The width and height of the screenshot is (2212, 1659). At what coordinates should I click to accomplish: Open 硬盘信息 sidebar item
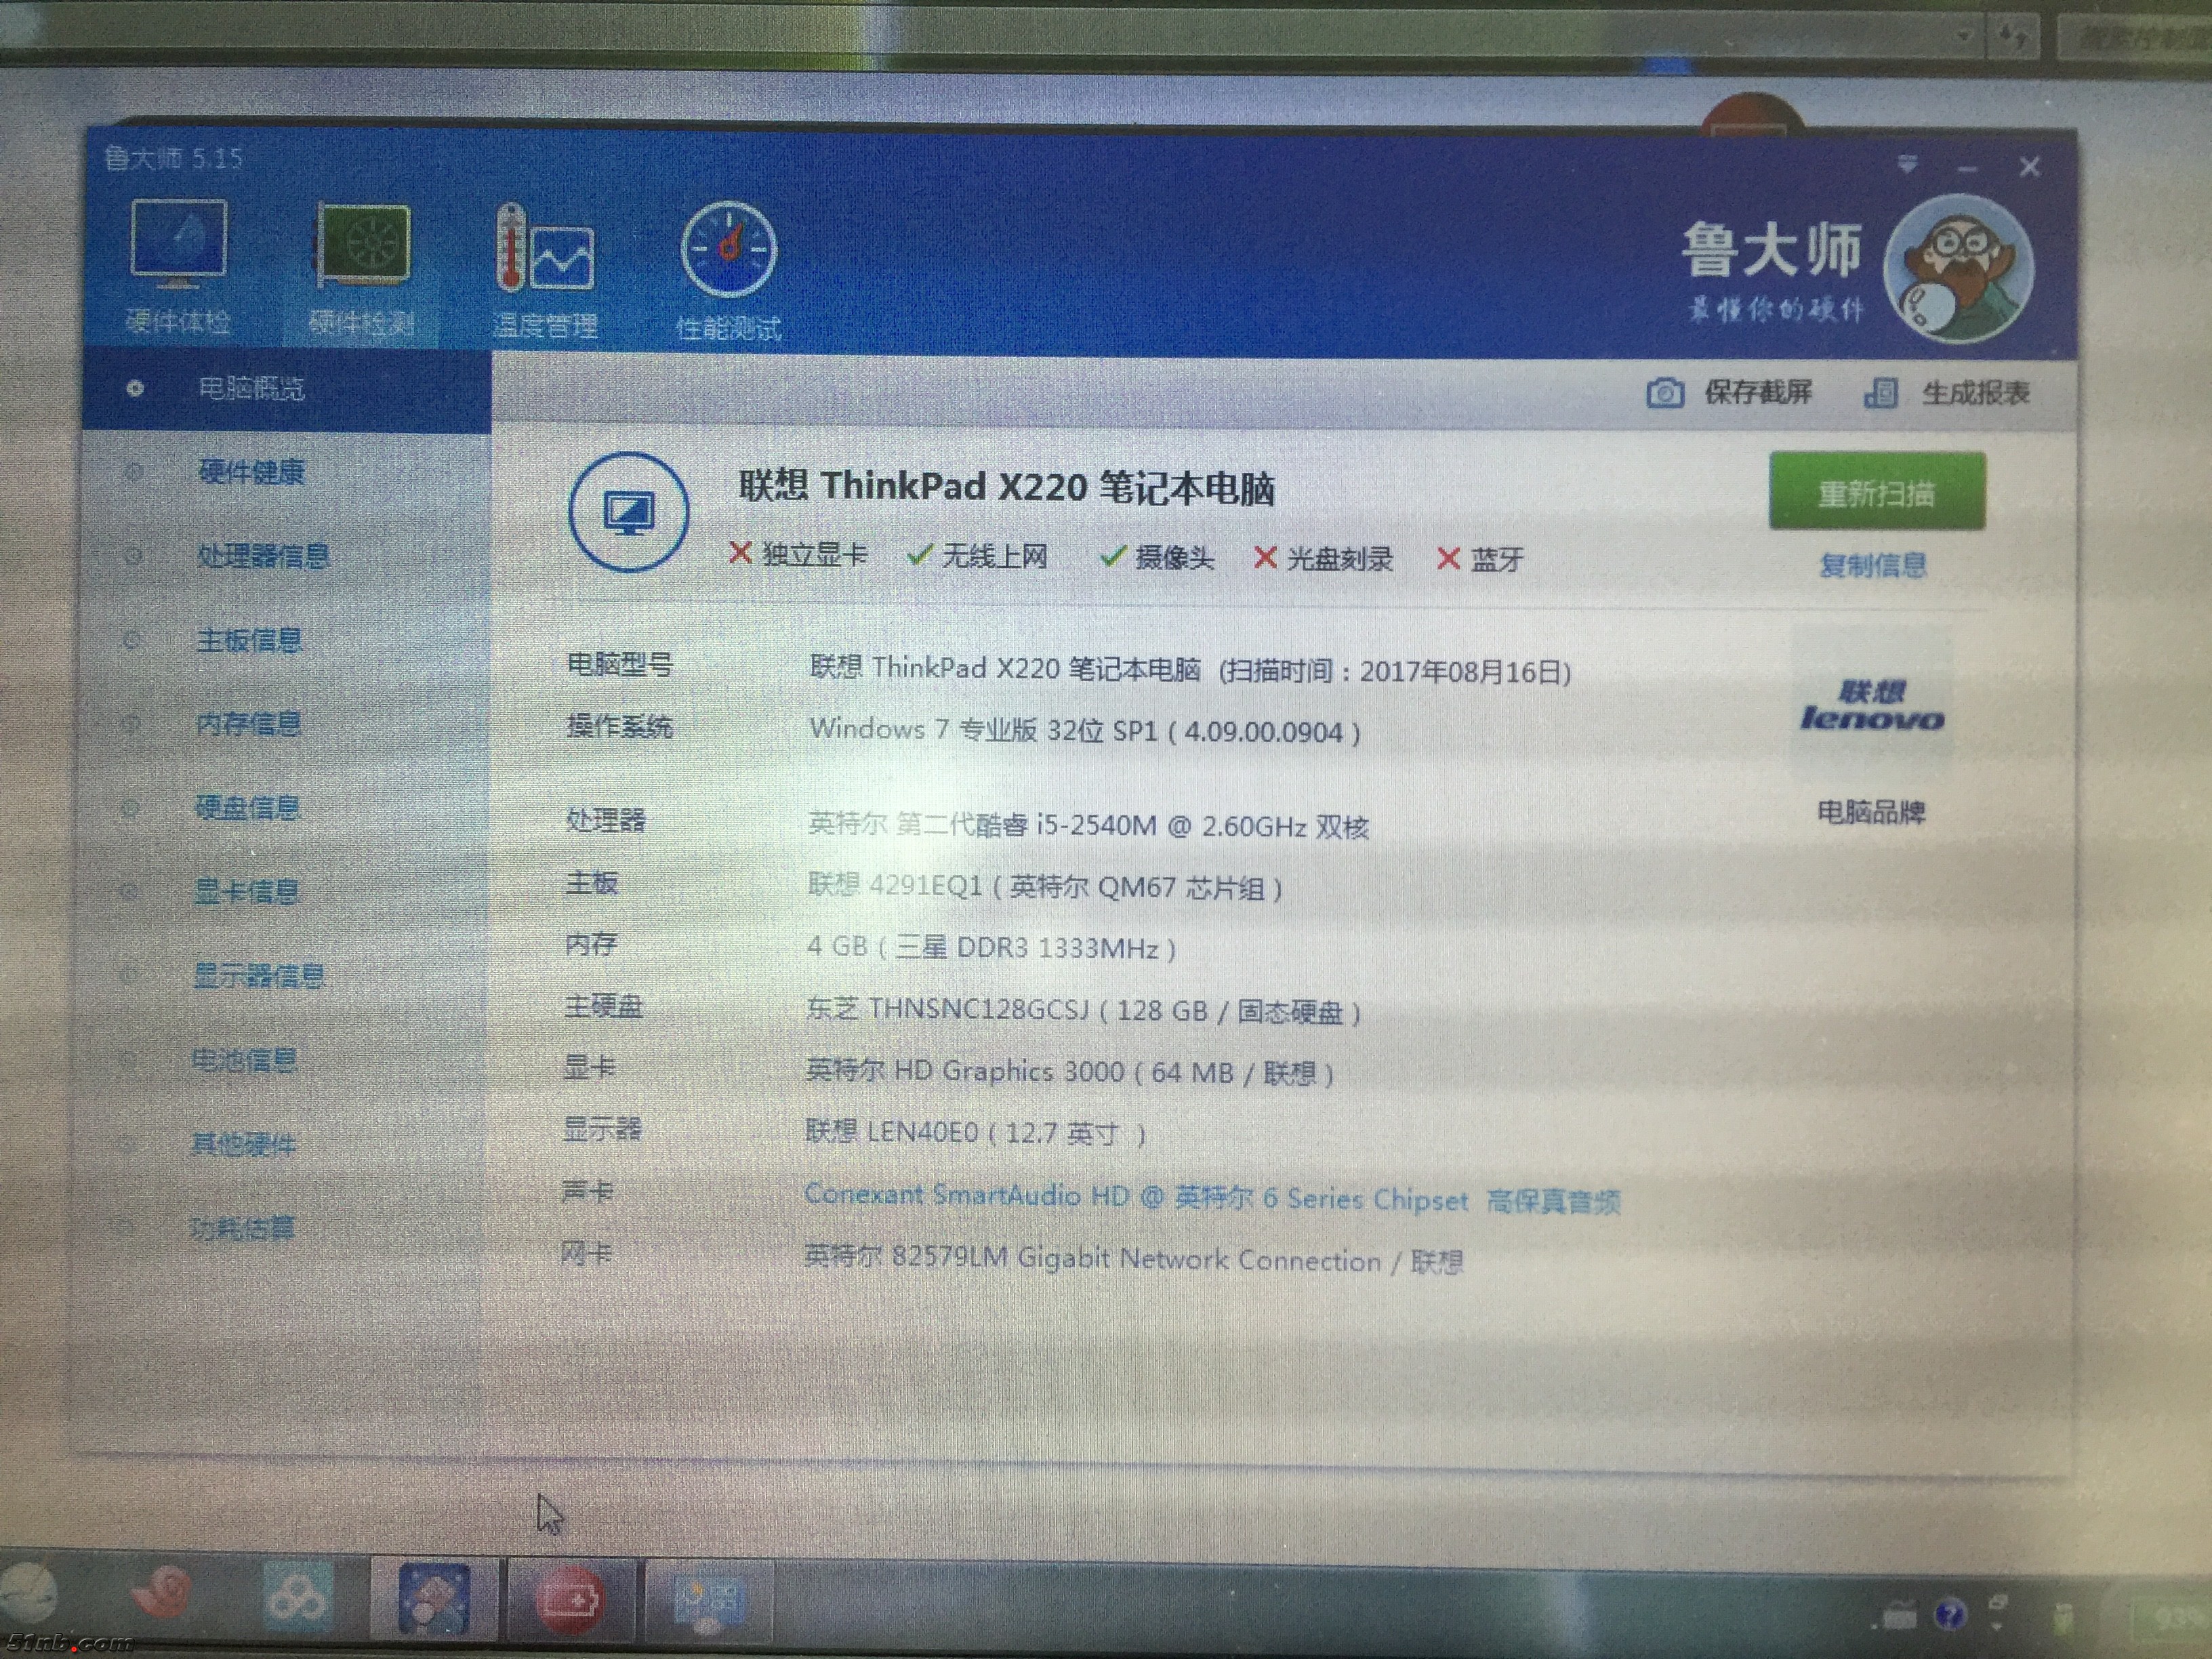[x=247, y=808]
